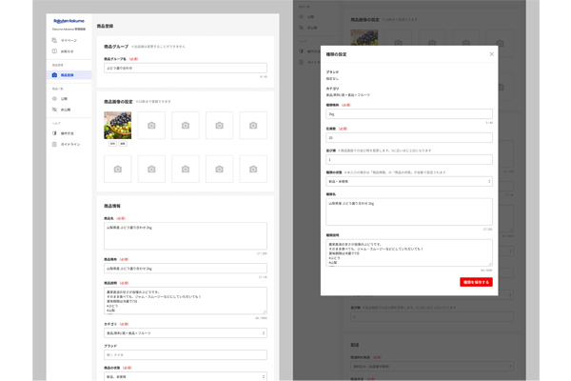
Task: Open 公開 product list in sidebar
Action: 65,98
